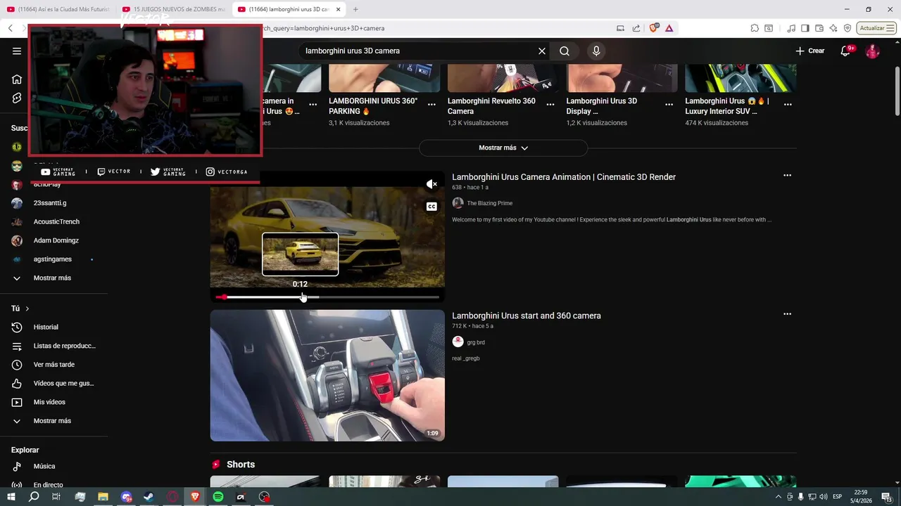Viewport: 901px width, 506px height.
Task: Close the lamborghini urus 3D tab
Action: coord(339,9)
